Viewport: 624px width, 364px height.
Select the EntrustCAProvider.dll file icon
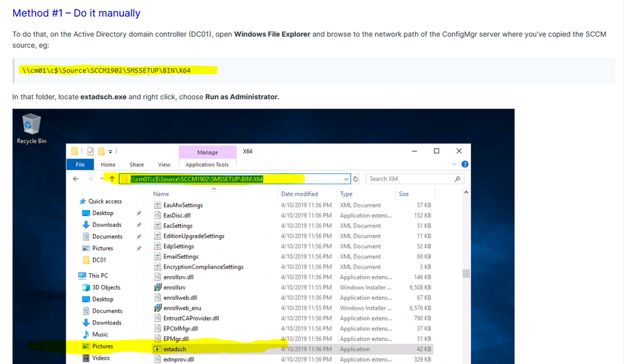click(158, 318)
